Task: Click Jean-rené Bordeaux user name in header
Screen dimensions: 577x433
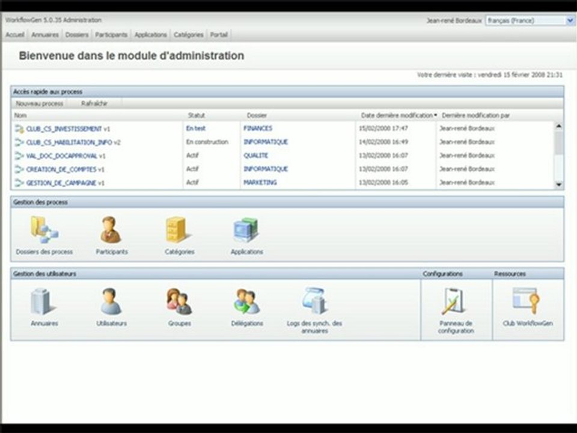Action: coord(454,20)
